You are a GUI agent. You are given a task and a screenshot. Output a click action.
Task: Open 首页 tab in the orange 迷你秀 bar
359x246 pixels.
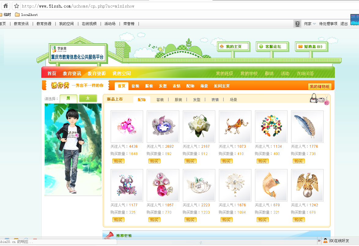pyautogui.click(x=122, y=86)
